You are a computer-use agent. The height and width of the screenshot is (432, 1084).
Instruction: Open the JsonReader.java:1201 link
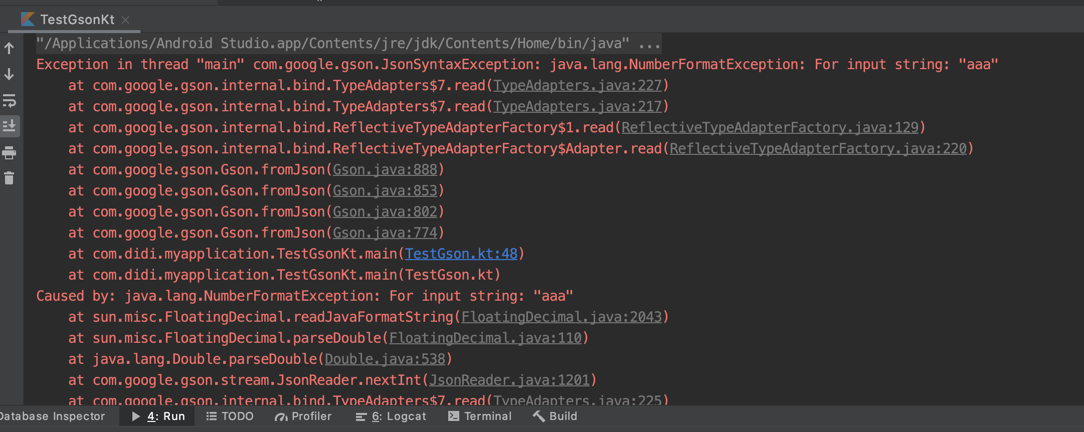coord(509,380)
